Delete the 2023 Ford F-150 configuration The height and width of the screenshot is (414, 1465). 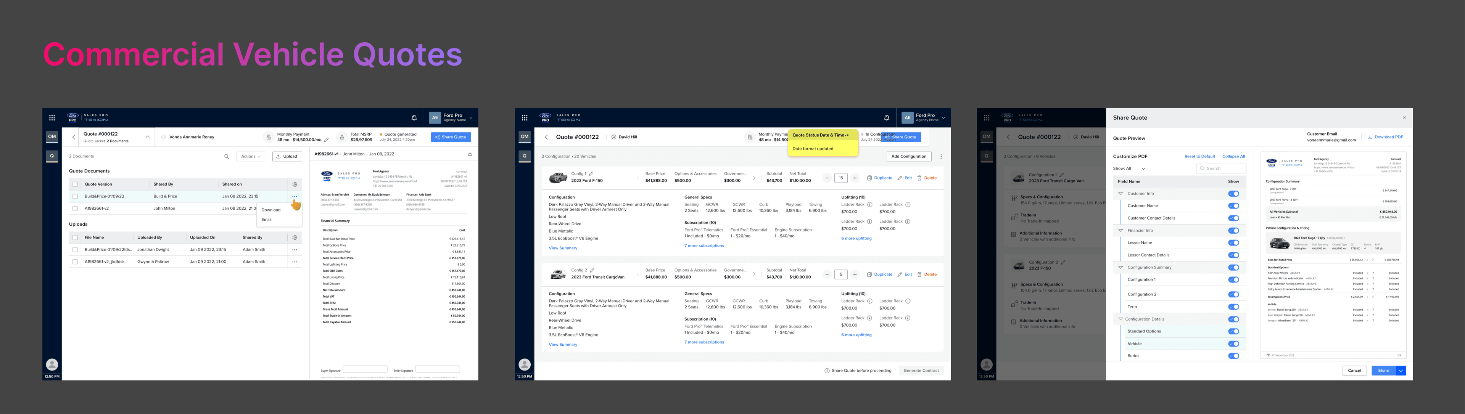(927, 178)
